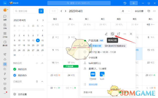The height and width of the screenshot is (98, 158).
Task: Click the 邀请2人，1人接受 attendee summary
Action: pos(97,68)
